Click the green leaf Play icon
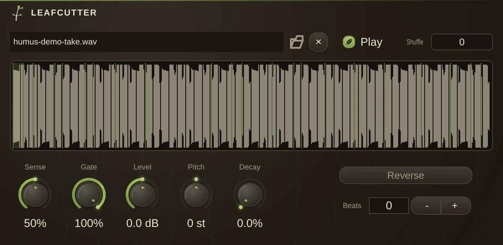 (x=349, y=42)
